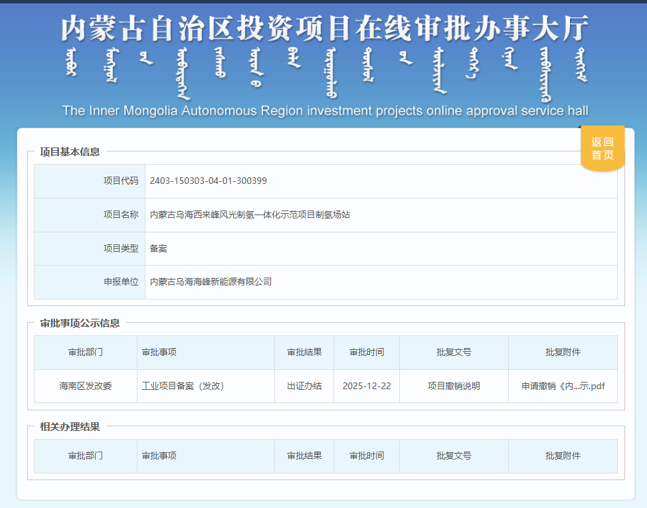647x508 pixels.
Task: Click the 返回首页 button
Action: point(602,149)
